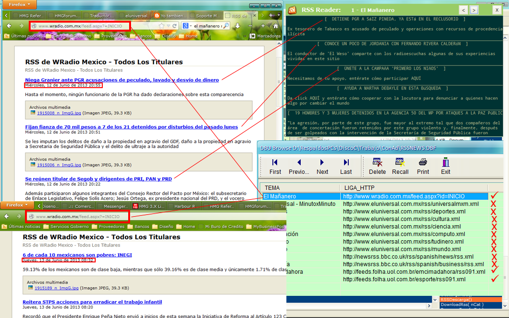Click Next record arrow in DBU Browse
This screenshot has width=509, height=318.
coord(322,166)
